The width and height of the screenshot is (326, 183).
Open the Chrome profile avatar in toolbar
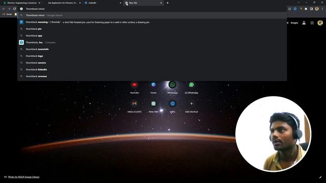point(317,9)
